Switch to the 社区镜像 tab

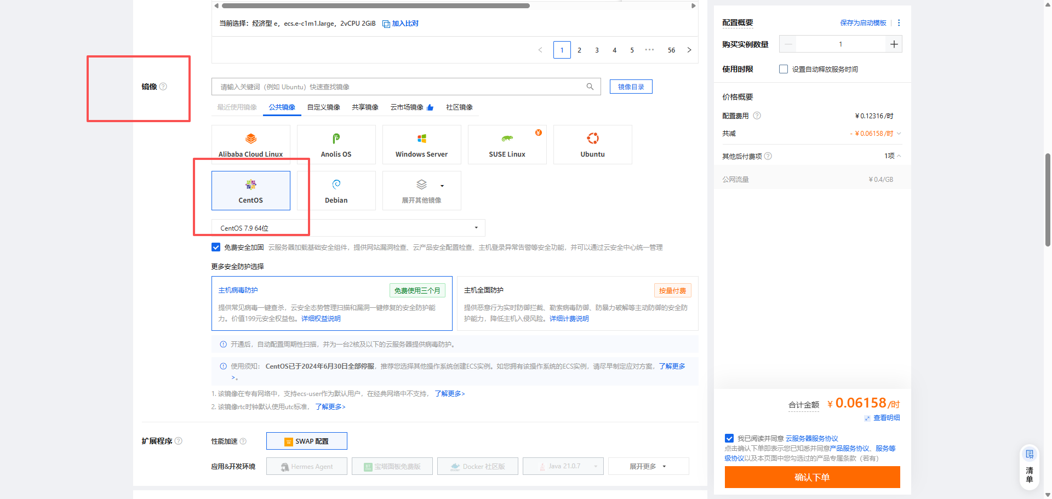(460, 107)
